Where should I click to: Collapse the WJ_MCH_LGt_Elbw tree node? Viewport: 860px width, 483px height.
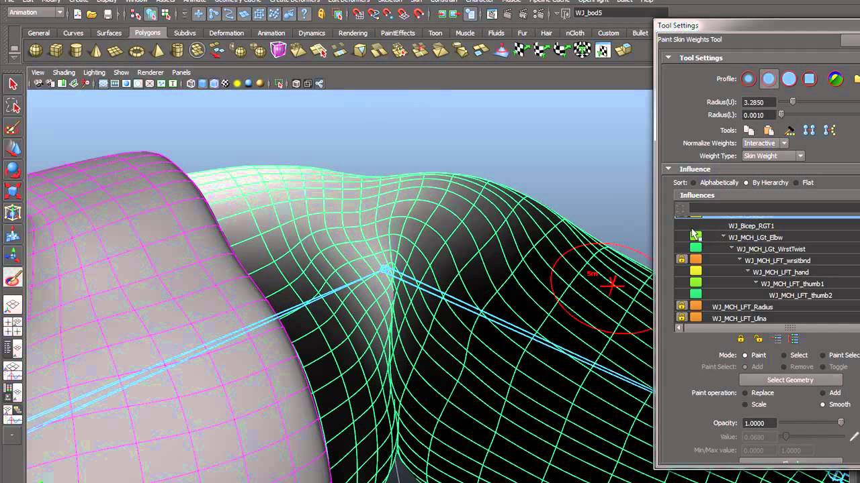[724, 237]
